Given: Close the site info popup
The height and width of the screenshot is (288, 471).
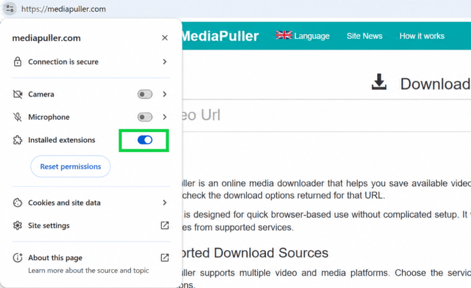Looking at the screenshot, I should point(164,38).
